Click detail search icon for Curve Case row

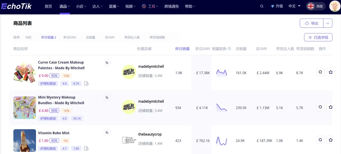tap(320, 72)
